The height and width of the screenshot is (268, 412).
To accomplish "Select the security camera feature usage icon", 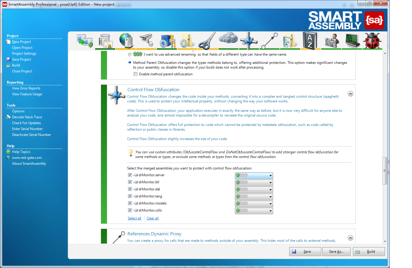I will tap(147, 40).
